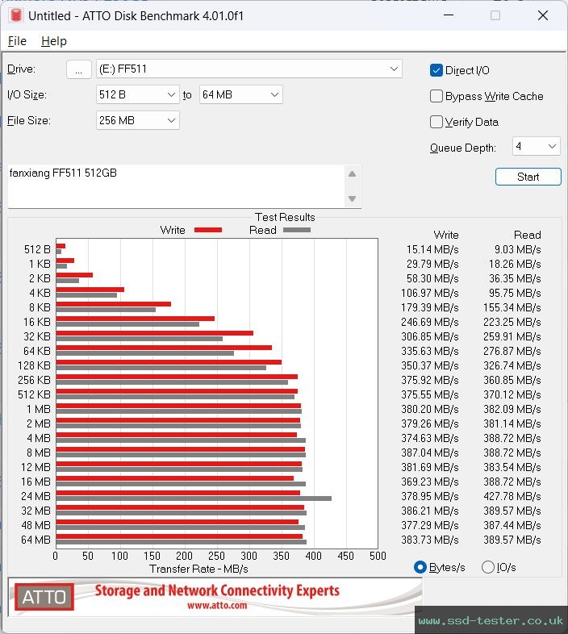Viewport: 568px width, 634px height.
Task: Uncheck the Direct I/O checkbox
Action: click(x=436, y=70)
